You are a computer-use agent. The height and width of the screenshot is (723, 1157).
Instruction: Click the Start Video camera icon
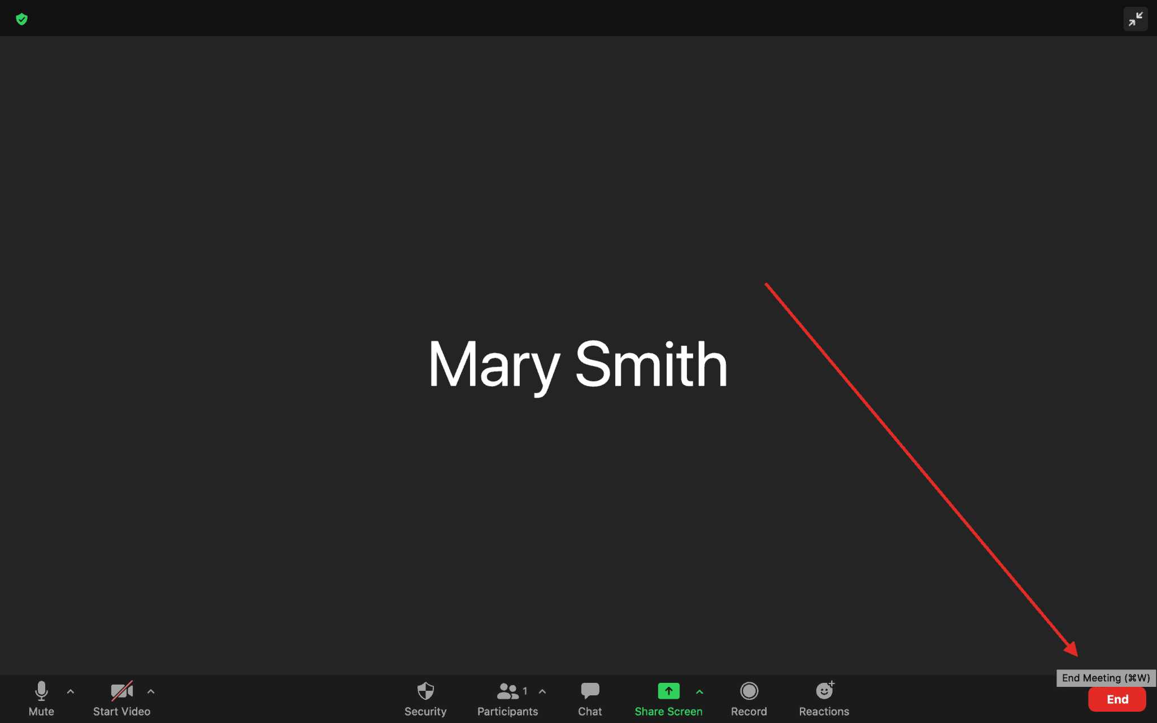tap(121, 690)
